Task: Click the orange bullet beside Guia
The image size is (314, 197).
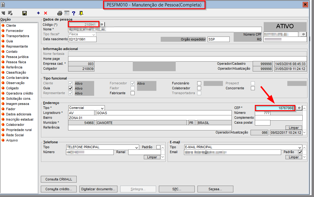Action: tap(3, 41)
